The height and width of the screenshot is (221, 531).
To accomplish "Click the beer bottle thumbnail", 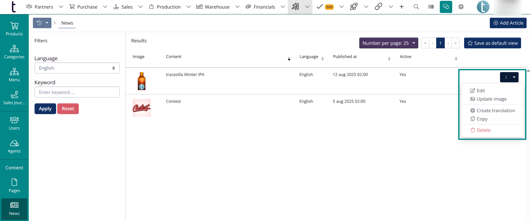I will [142, 81].
